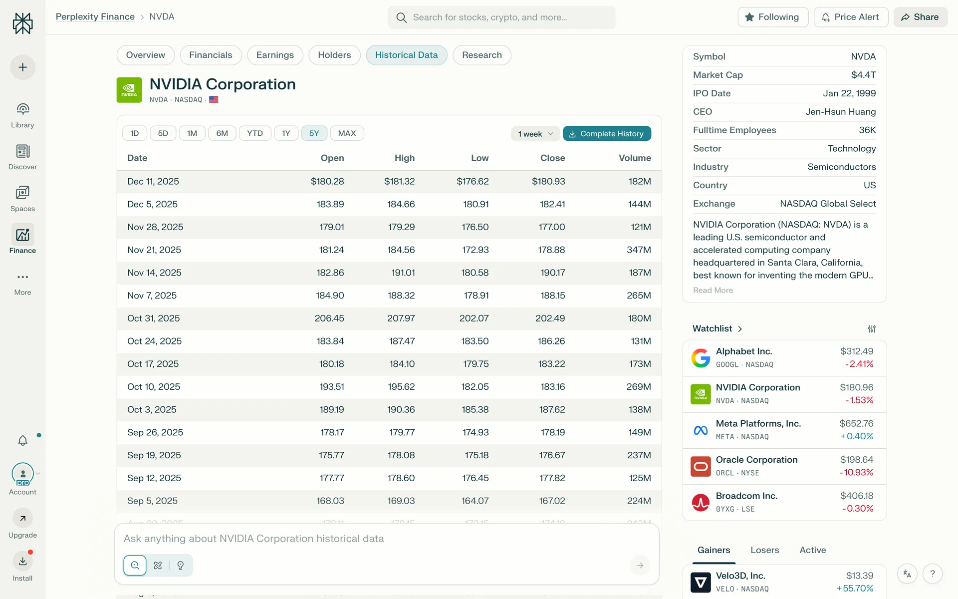958x599 pixels.
Task: Select the 1Y time range
Action: [286, 133]
